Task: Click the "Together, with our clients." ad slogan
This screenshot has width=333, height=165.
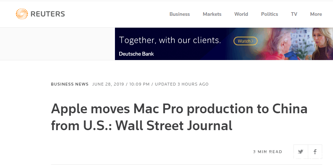Action: pos(170,40)
